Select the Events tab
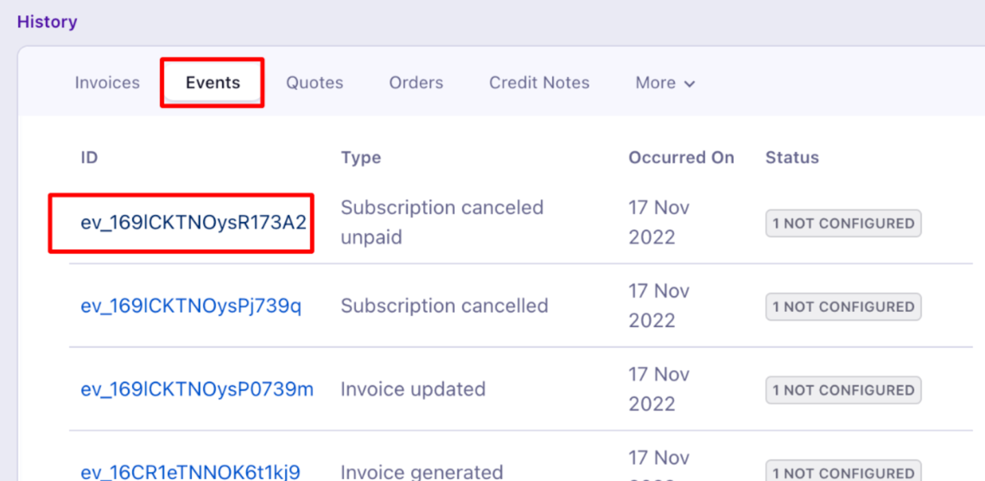The image size is (985, 481). coord(213,82)
